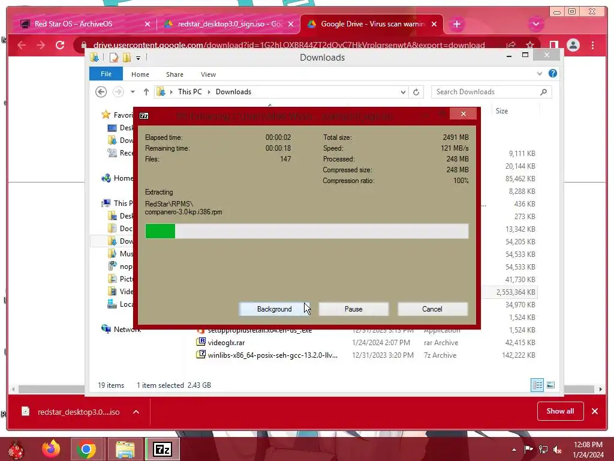Click the winlibs 7z archive file icon

coord(200,354)
